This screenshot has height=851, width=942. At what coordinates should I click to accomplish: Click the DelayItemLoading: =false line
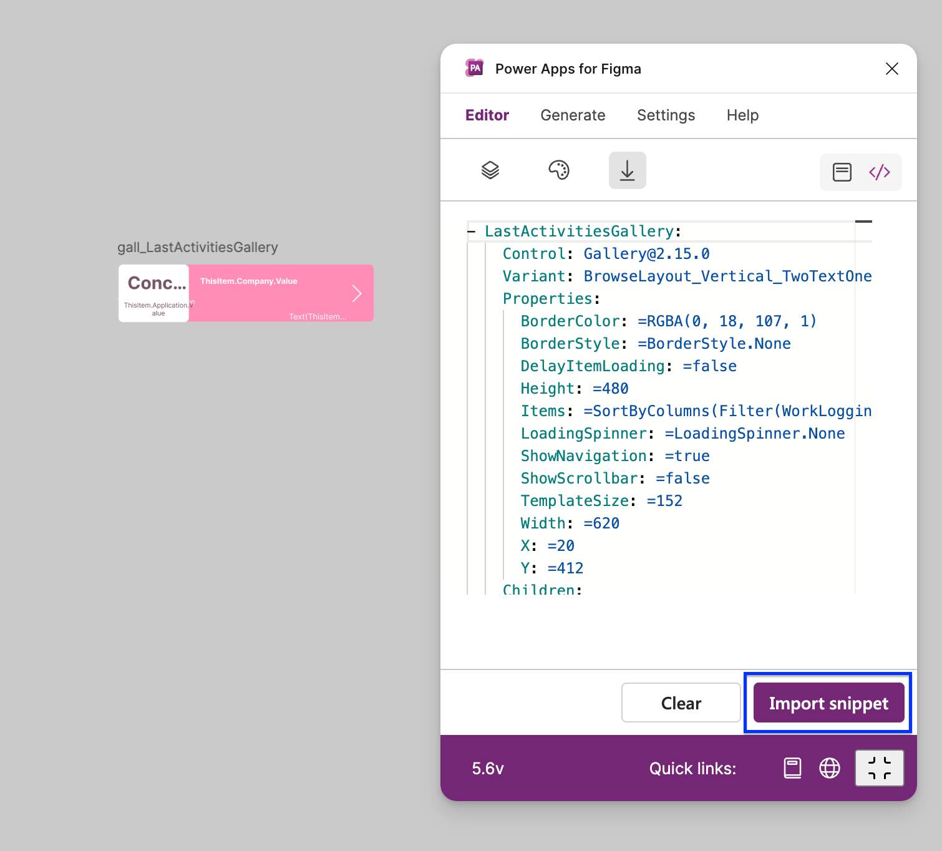629,366
